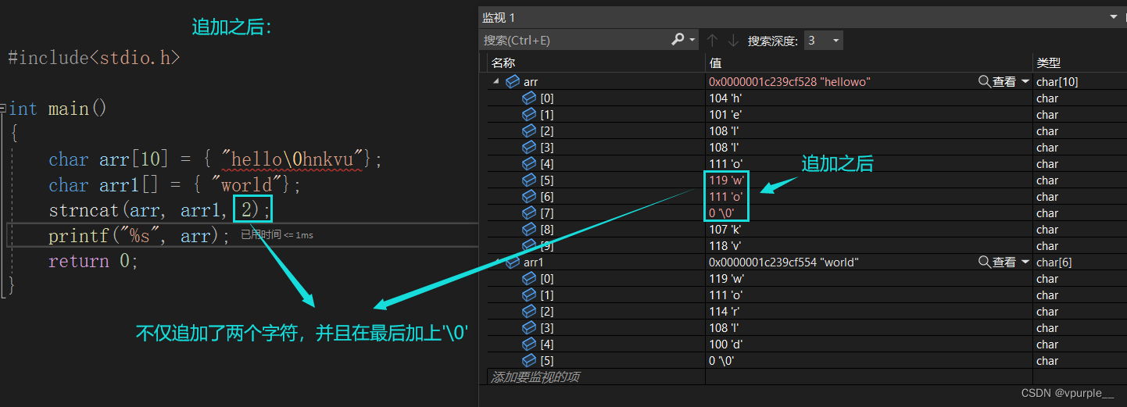The width and height of the screenshot is (1127, 407).
Task: Click cube icon of arr1 element holding 100 'd'
Action: (x=529, y=344)
